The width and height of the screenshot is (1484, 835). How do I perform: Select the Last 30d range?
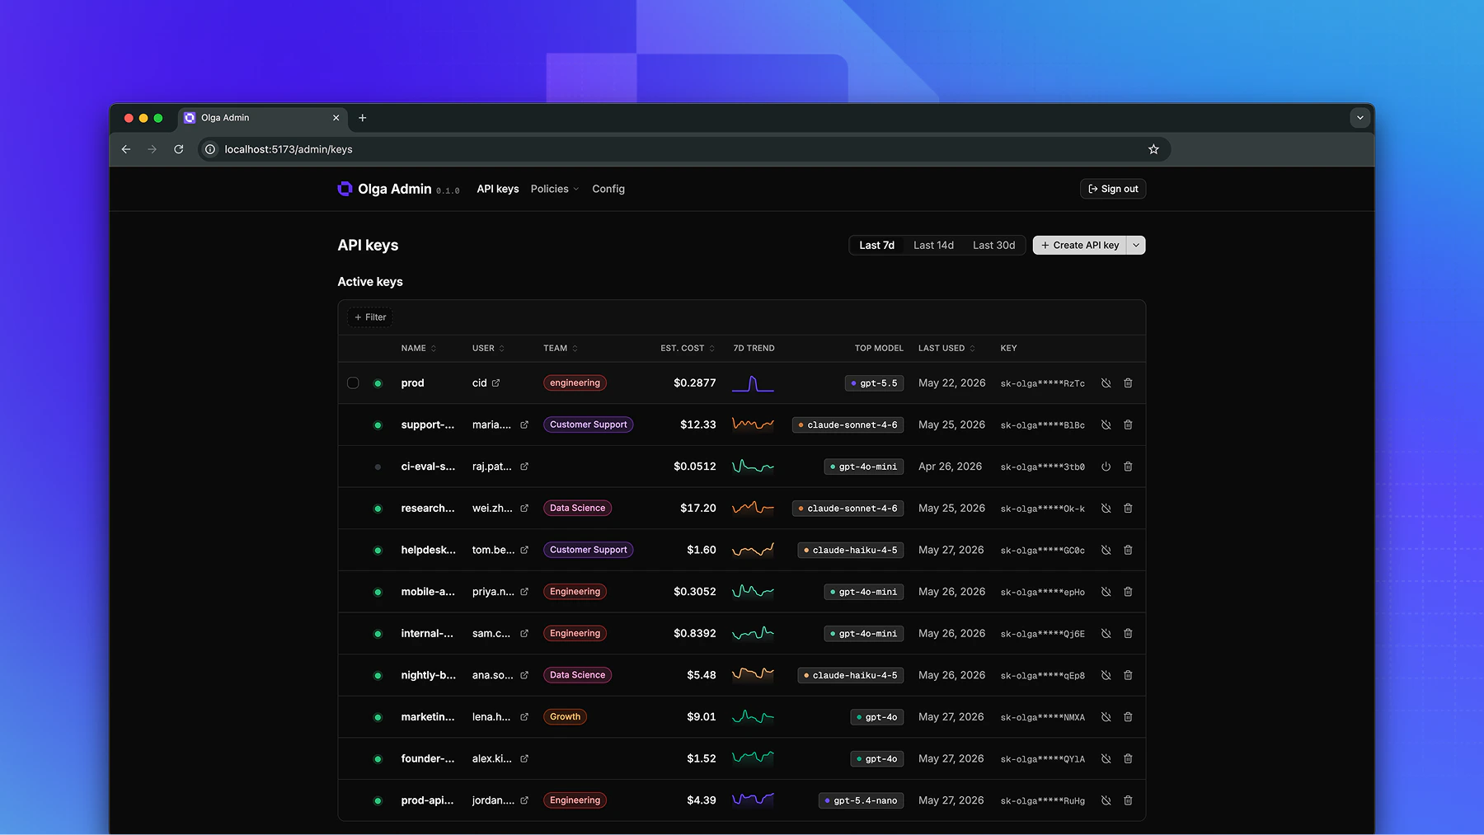[x=993, y=245]
